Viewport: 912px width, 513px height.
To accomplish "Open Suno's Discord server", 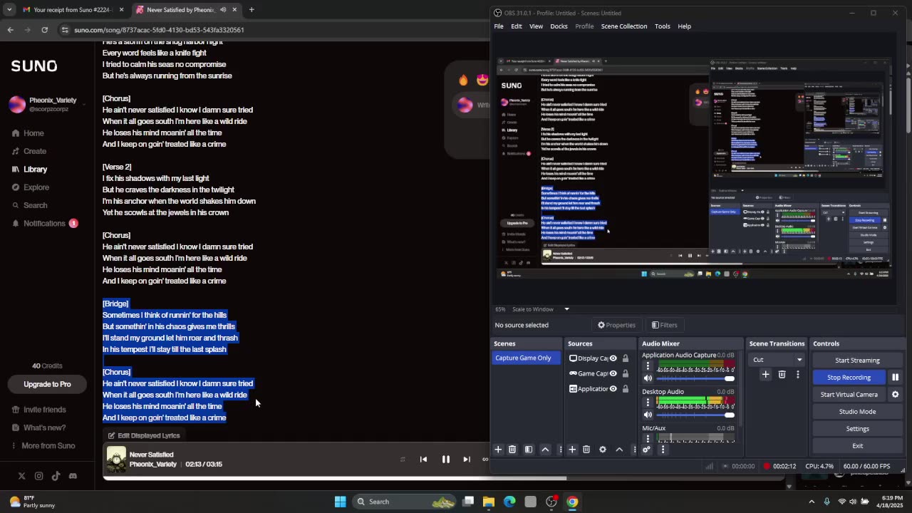I will tap(73, 476).
